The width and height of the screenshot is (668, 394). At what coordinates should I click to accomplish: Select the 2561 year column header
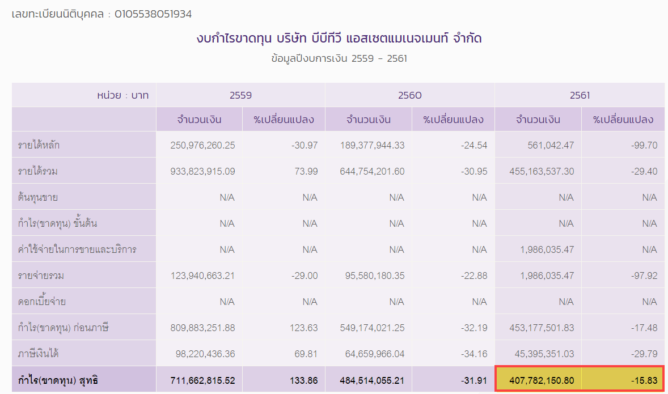point(580,95)
